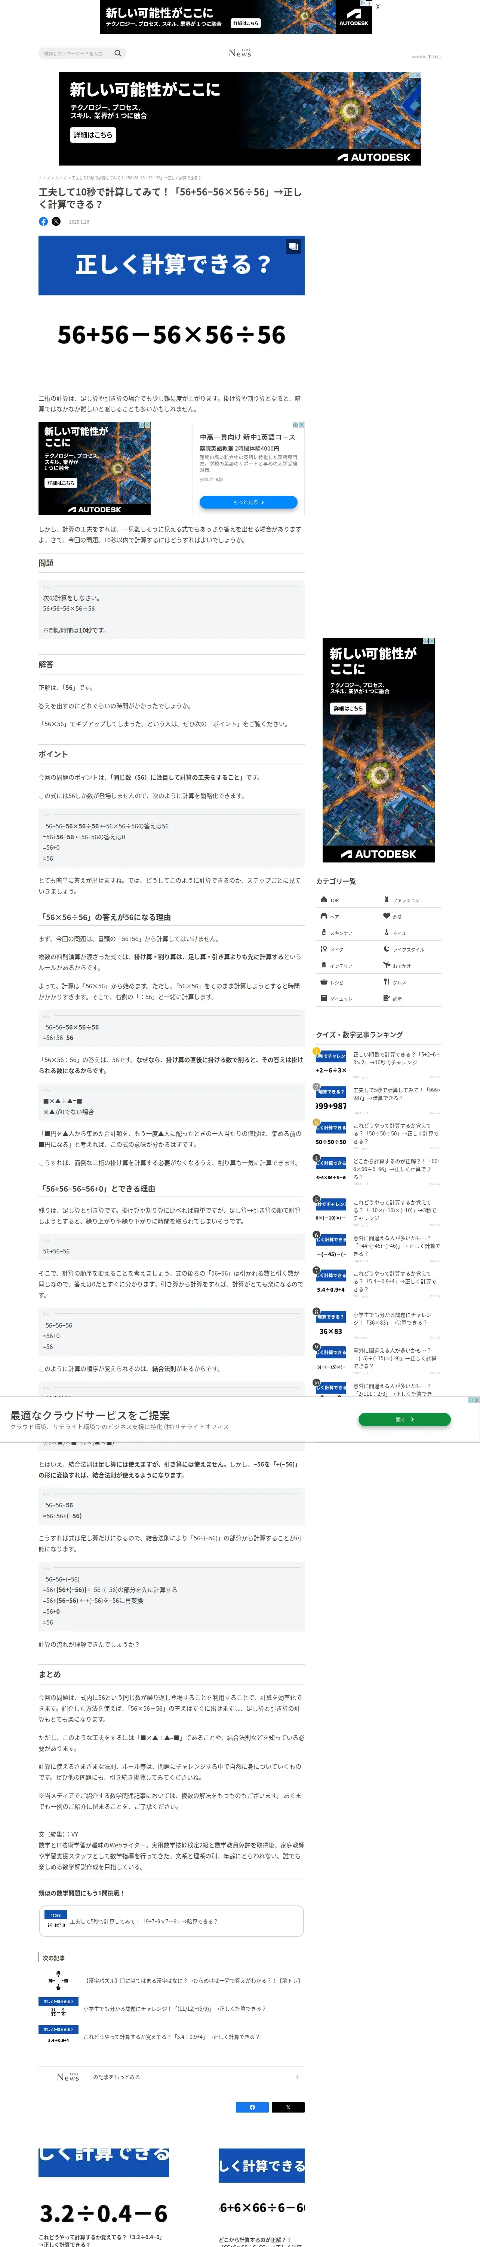This screenshot has height=2247, width=480.
Task: Open related card 66+6×66÷6−66 at bottom
Action: click(x=261, y=2197)
